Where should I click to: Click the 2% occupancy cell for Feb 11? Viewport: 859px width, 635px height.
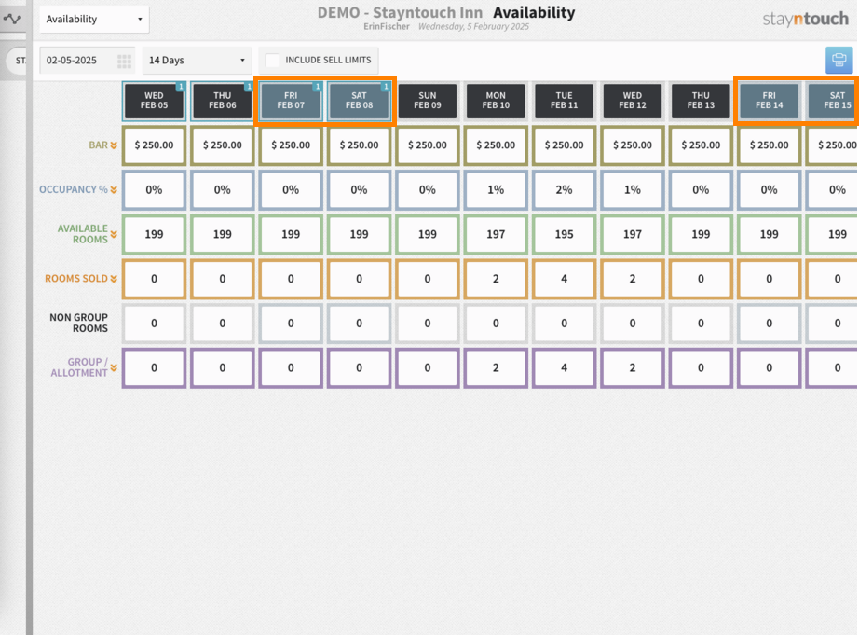tap(565, 189)
